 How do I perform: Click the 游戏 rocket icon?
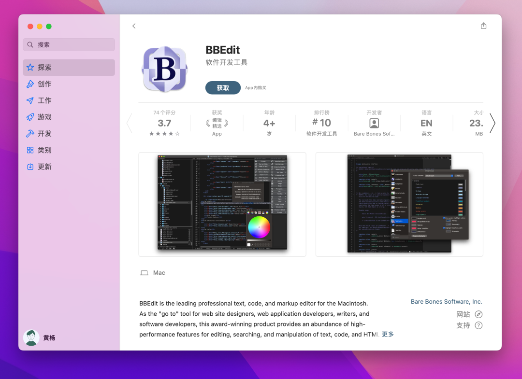click(x=30, y=117)
